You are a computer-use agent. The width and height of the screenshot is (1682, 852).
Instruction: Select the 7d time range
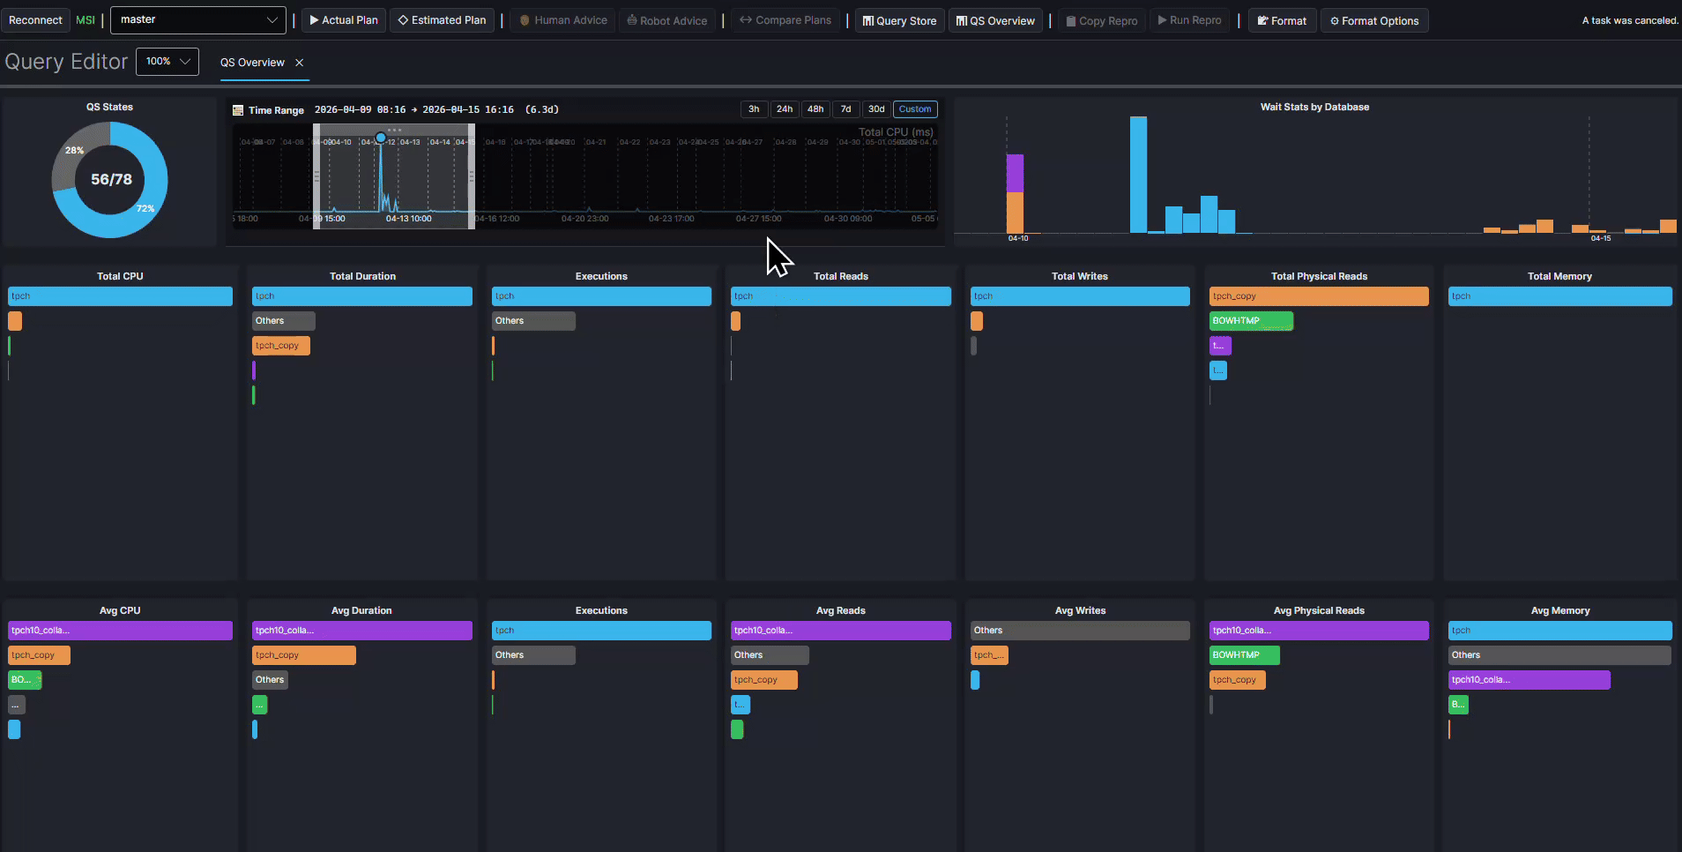846,109
